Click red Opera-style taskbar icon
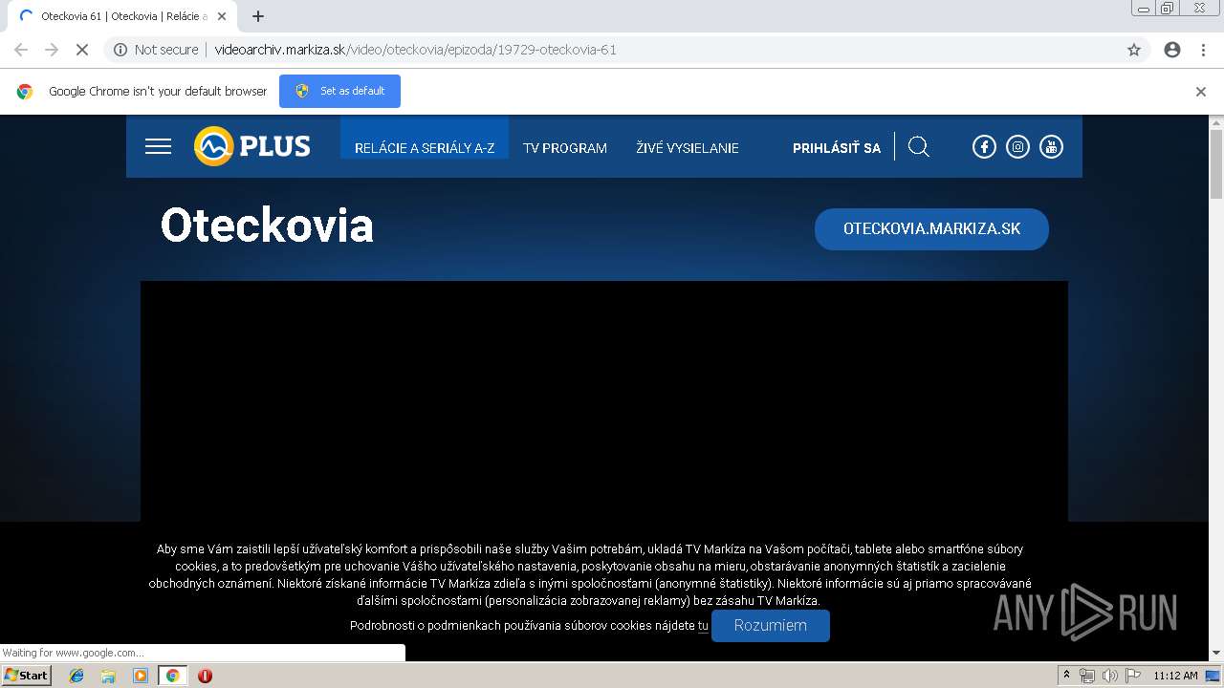 pyautogui.click(x=205, y=676)
